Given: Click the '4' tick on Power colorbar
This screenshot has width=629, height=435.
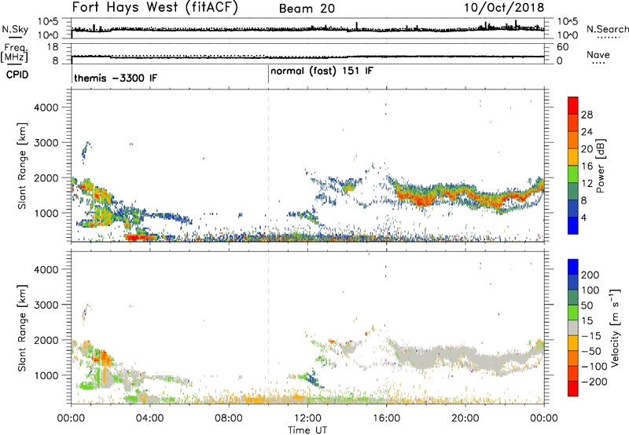Looking at the screenshot, I should (x=584, y=217).
